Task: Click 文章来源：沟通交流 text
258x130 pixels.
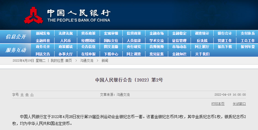Action: pos(115,95)
